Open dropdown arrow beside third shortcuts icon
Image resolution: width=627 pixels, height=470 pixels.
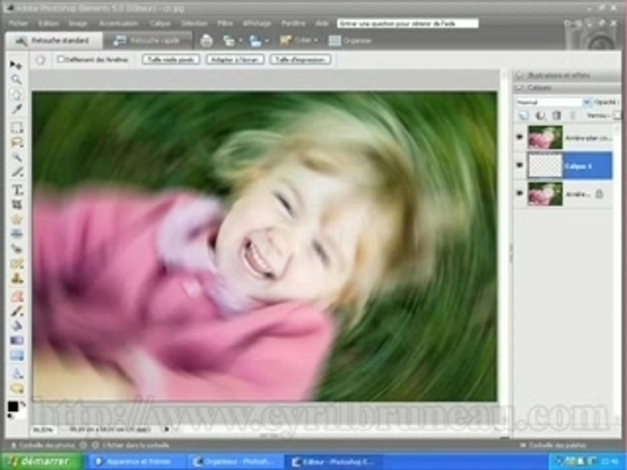pyautogui.click(x=266, y=40)
